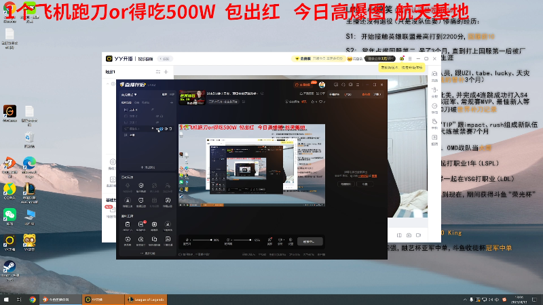This screenshot has height=305, width=543.
Task: Switch to League of Legends taskbar button
Action: point(147,300)
